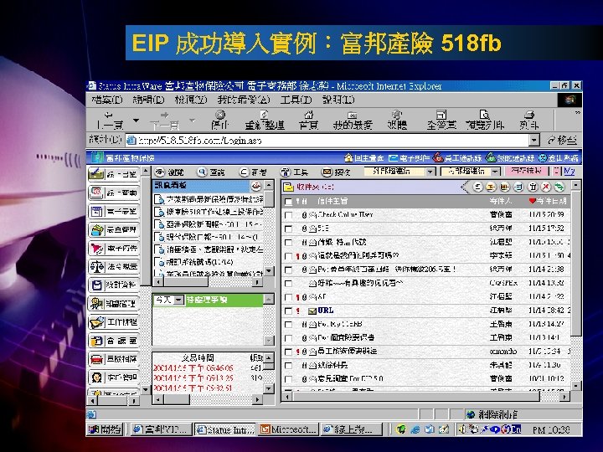This screenshot has width=603, height=452.
Task: Open the 統計資料 sidebar item
Action: tap(113, 285)
